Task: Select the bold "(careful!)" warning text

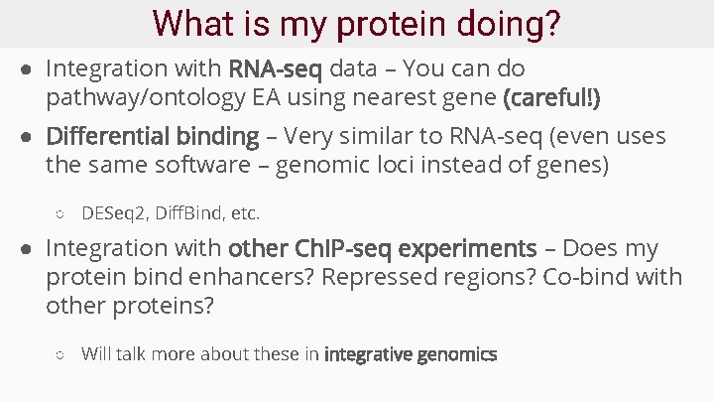Action: (x=551, y=97)
